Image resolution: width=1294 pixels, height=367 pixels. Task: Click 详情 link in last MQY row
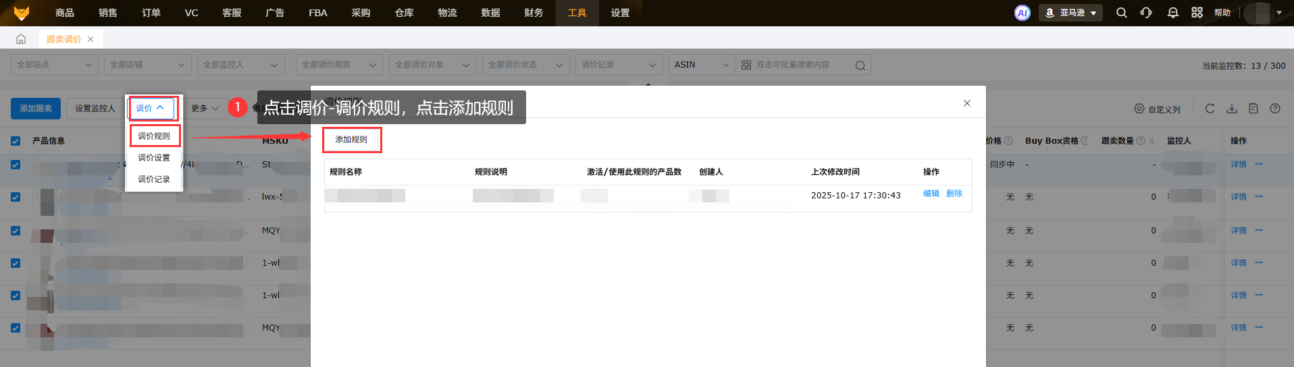[x=1239, y=328]
